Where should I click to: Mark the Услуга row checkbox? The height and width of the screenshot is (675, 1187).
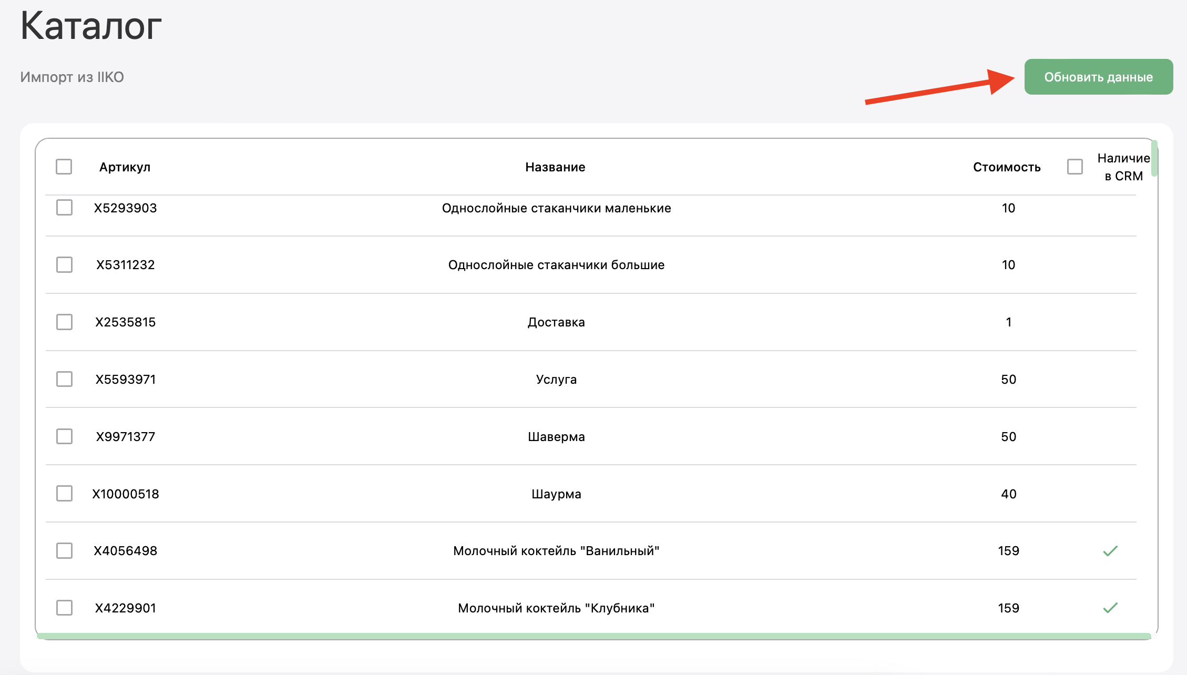pyautogui.click(x=64, y=379)
